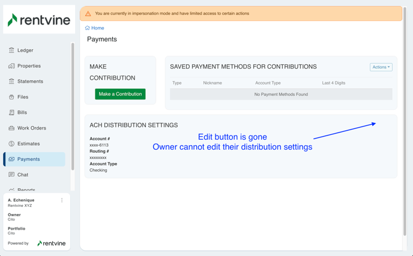Click the Properties building icon
Screen dimensions: 413x256
tap(11, 66)
